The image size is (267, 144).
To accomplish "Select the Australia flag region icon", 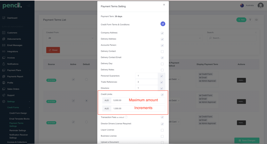I will tap(242, 5).
